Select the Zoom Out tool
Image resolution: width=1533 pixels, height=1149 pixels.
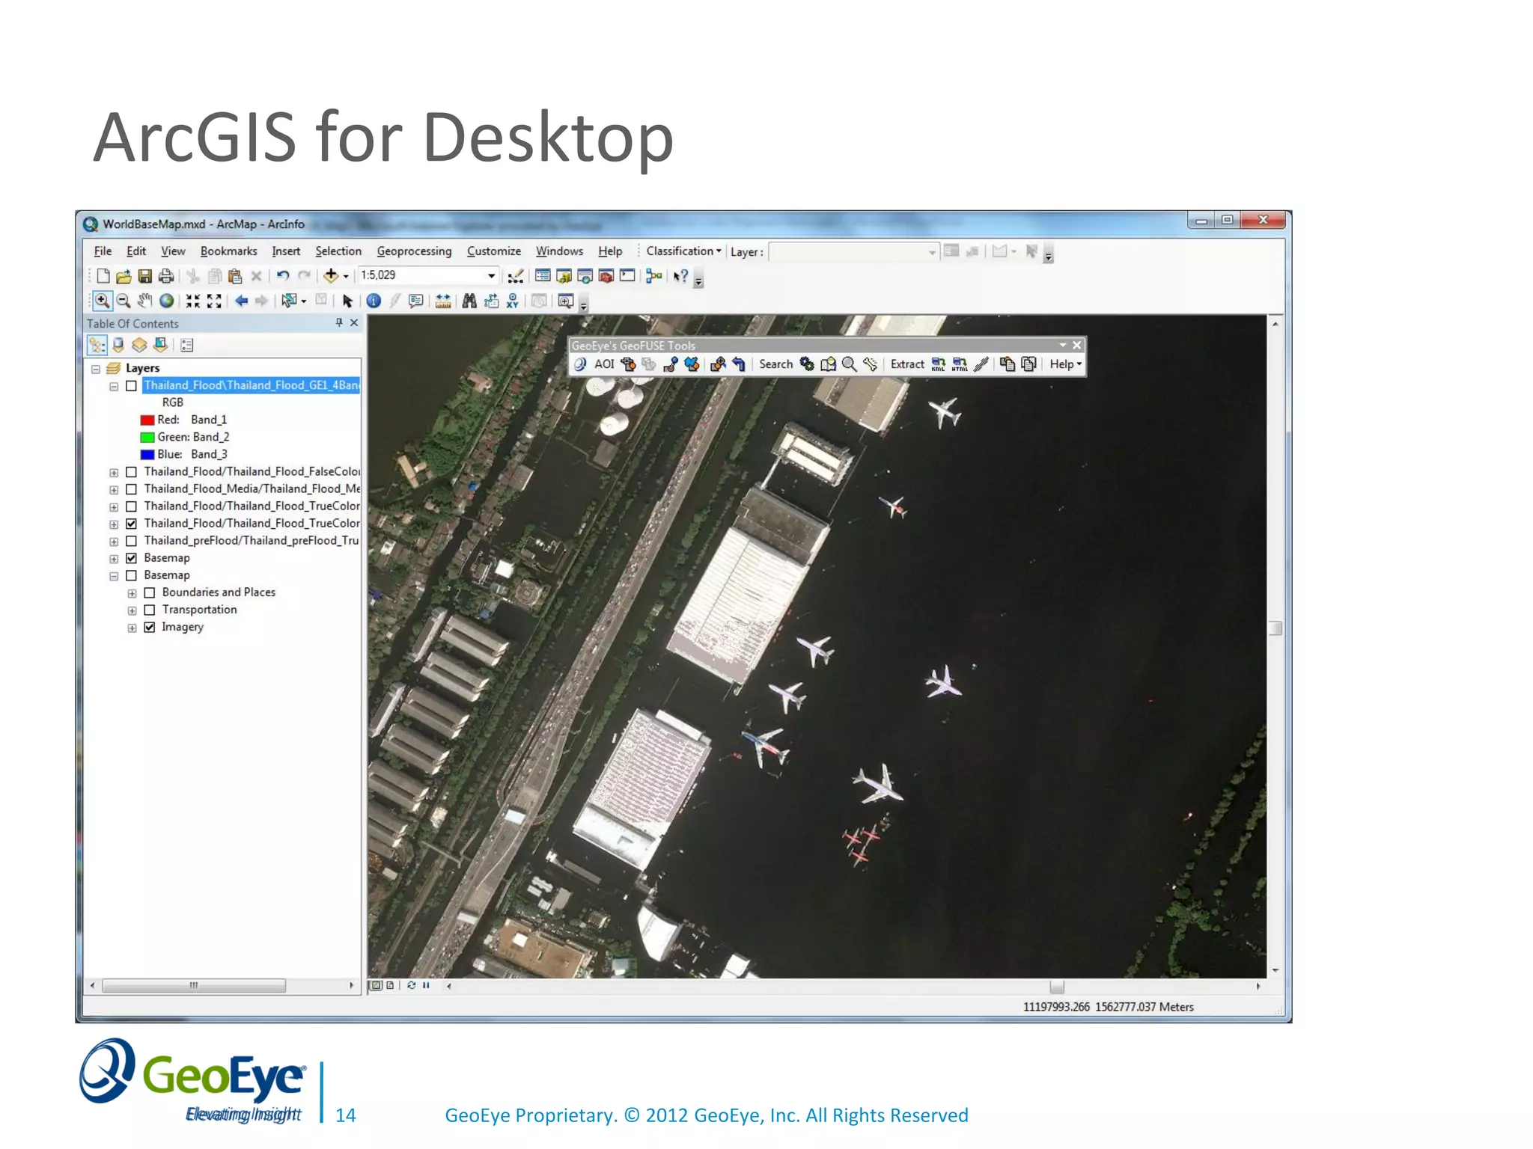pos(124,301)
